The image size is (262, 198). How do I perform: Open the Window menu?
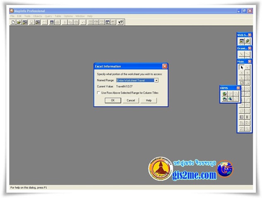click(80, 16)
